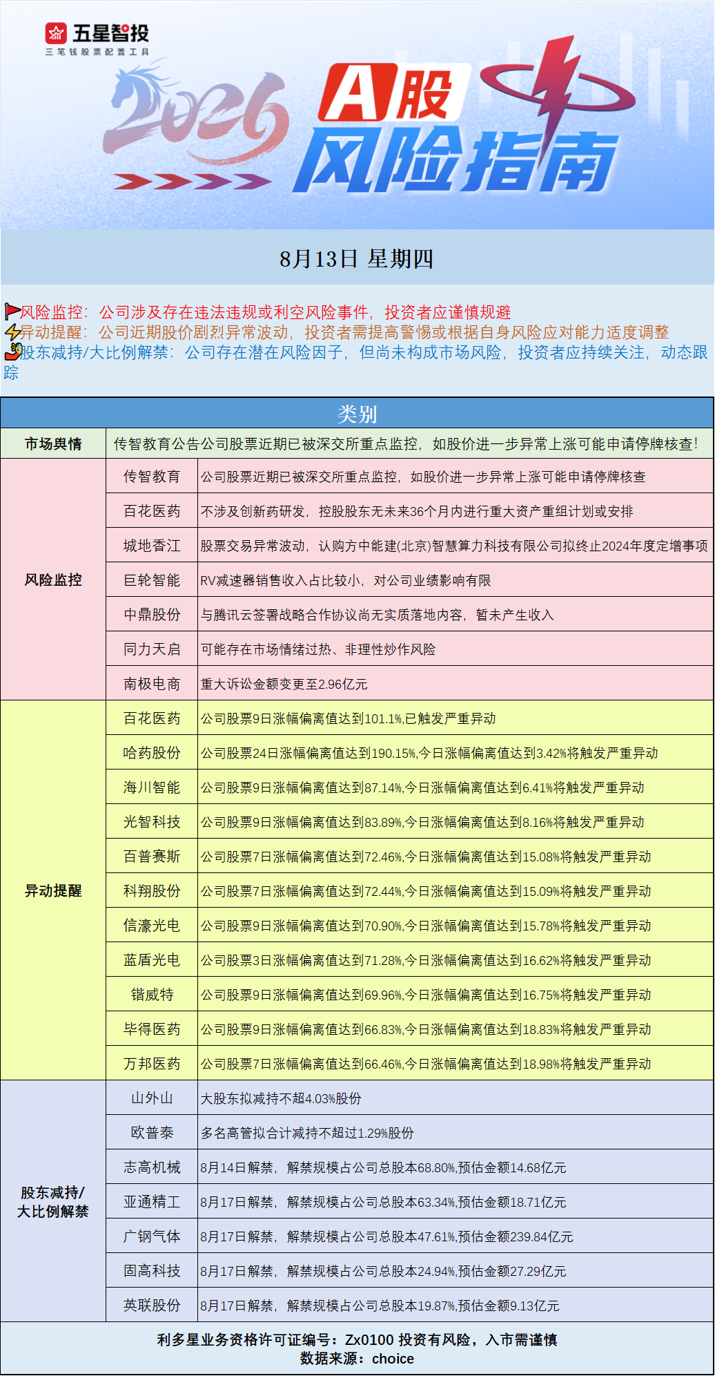This screenshot has height=1376, width=715.
Task: Select the 股东减持/大比例解禁 category cell
Action: [x=53, y=1201]
